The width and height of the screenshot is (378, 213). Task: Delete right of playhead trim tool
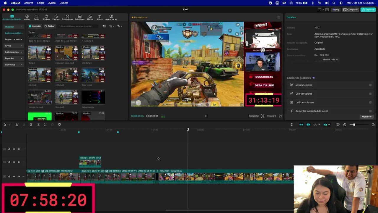tap(45, 125)
